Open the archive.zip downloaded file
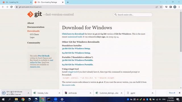Image resolution: width=182 pixels, height=102 pixels. tap(73, 93)
